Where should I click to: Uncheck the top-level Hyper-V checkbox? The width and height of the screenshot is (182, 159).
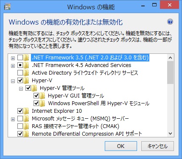point(20,81)
